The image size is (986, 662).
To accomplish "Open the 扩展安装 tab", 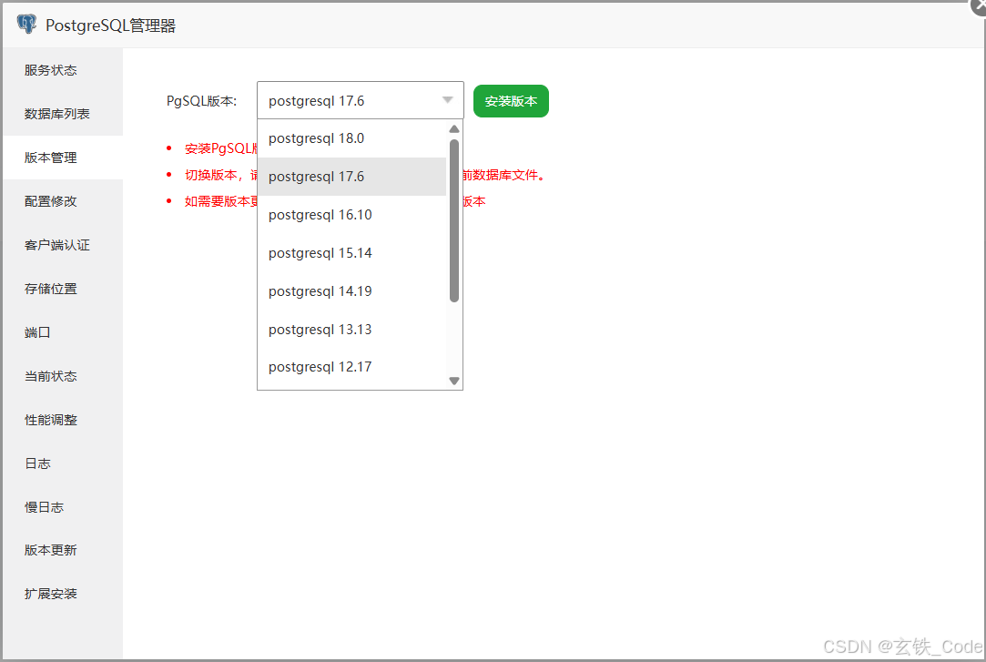I will point(62,594).
